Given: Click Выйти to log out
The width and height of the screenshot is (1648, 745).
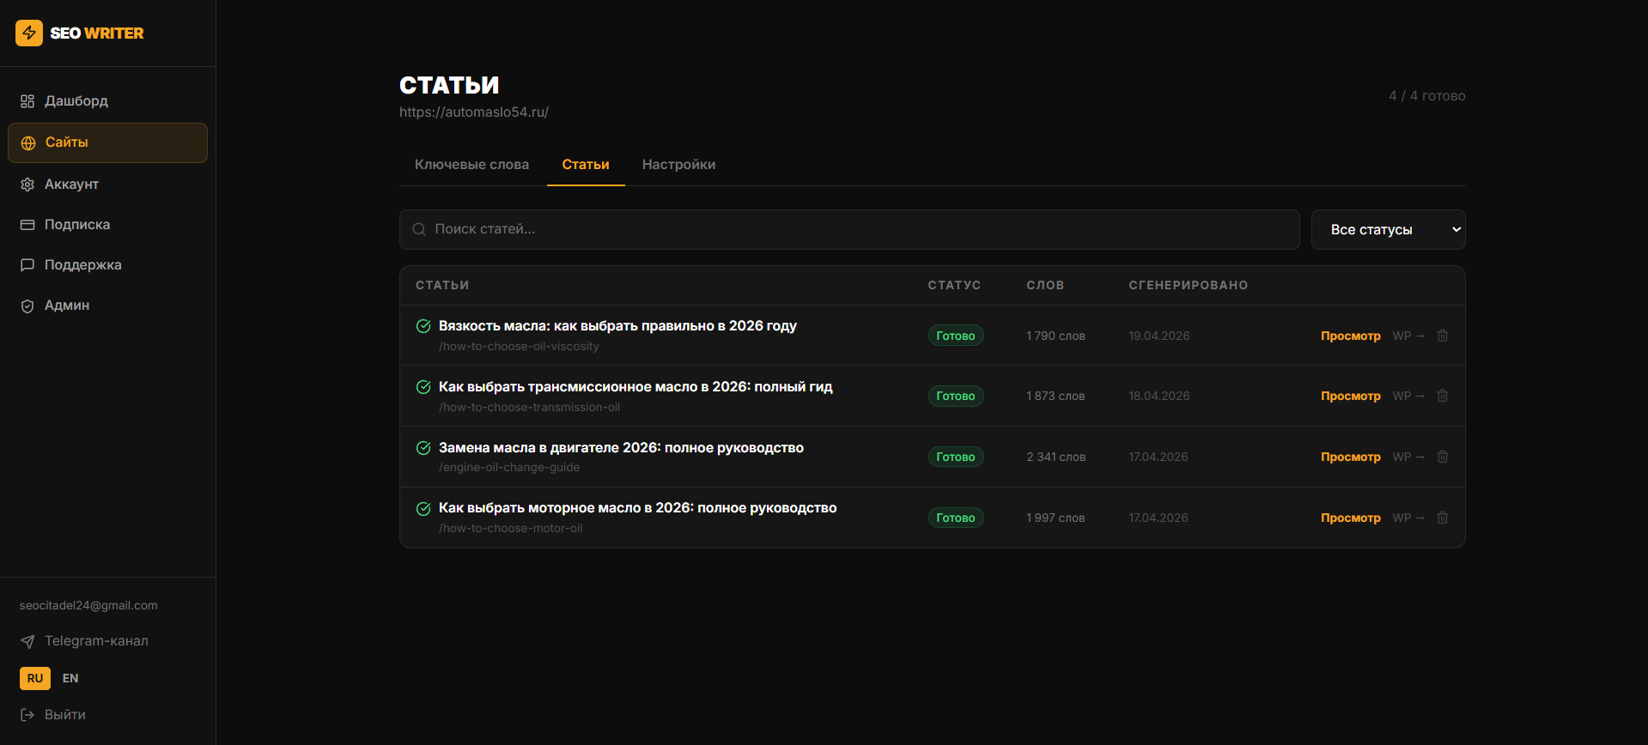Looking at the screenshot, I should (x=64, y=715).
